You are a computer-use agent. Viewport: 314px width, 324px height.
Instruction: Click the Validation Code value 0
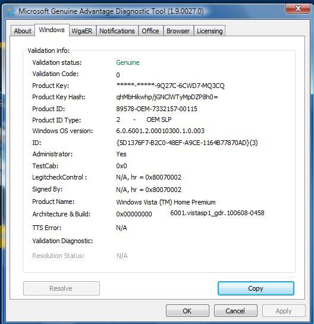[x=118, y=75]
